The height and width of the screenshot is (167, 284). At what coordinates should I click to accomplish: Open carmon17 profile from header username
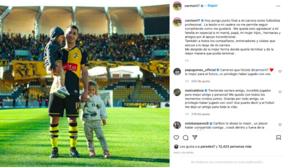click(x=192, y=6)
